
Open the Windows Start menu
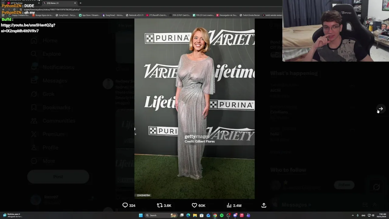(x=141, y=215)
